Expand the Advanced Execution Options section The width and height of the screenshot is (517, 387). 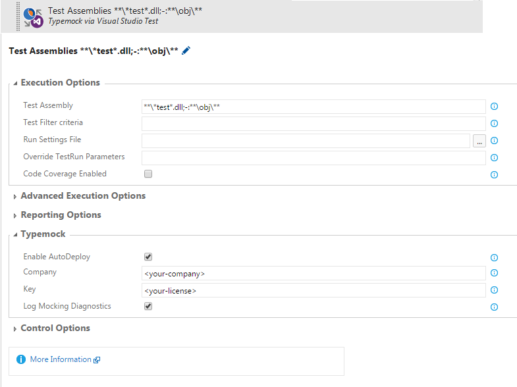coord(82,196)
